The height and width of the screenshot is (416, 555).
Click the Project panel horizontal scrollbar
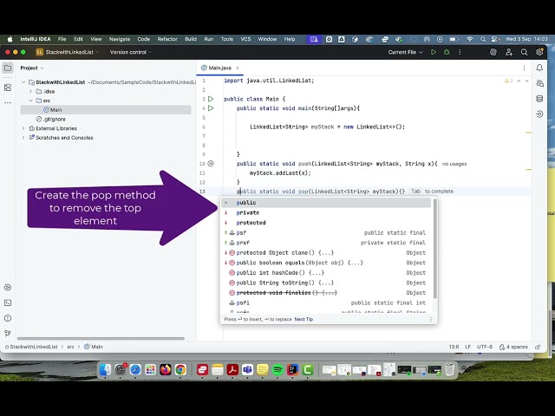coord(101,339)
